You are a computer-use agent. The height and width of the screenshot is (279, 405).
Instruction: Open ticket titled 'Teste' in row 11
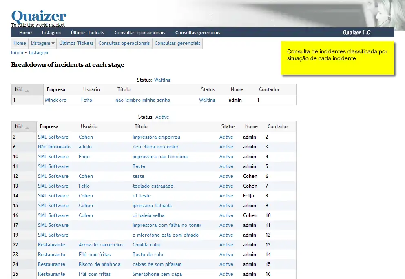139,166
